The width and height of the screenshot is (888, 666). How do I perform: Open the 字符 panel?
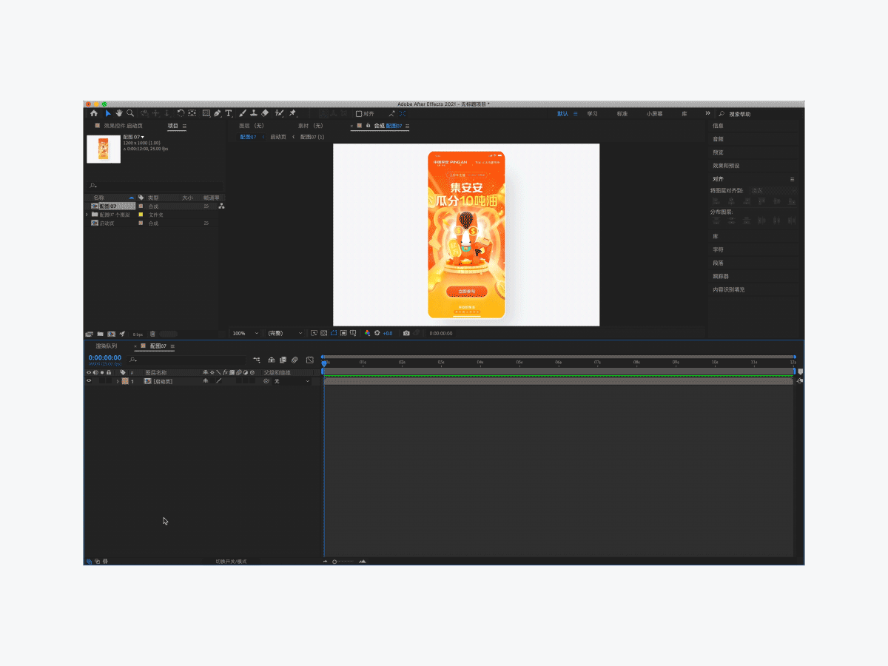[x=719, y=249]
